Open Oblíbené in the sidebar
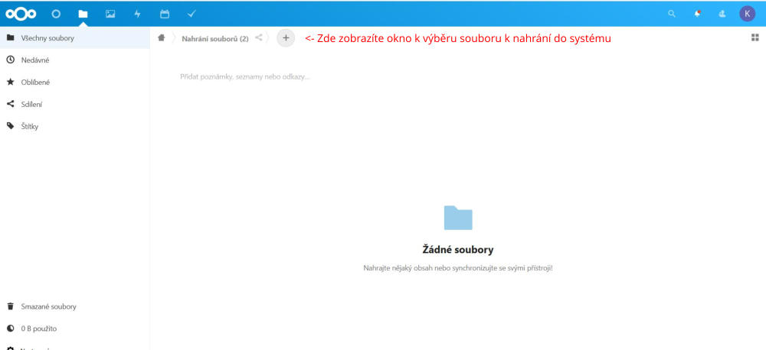766x350 pixels. (35, 82)
